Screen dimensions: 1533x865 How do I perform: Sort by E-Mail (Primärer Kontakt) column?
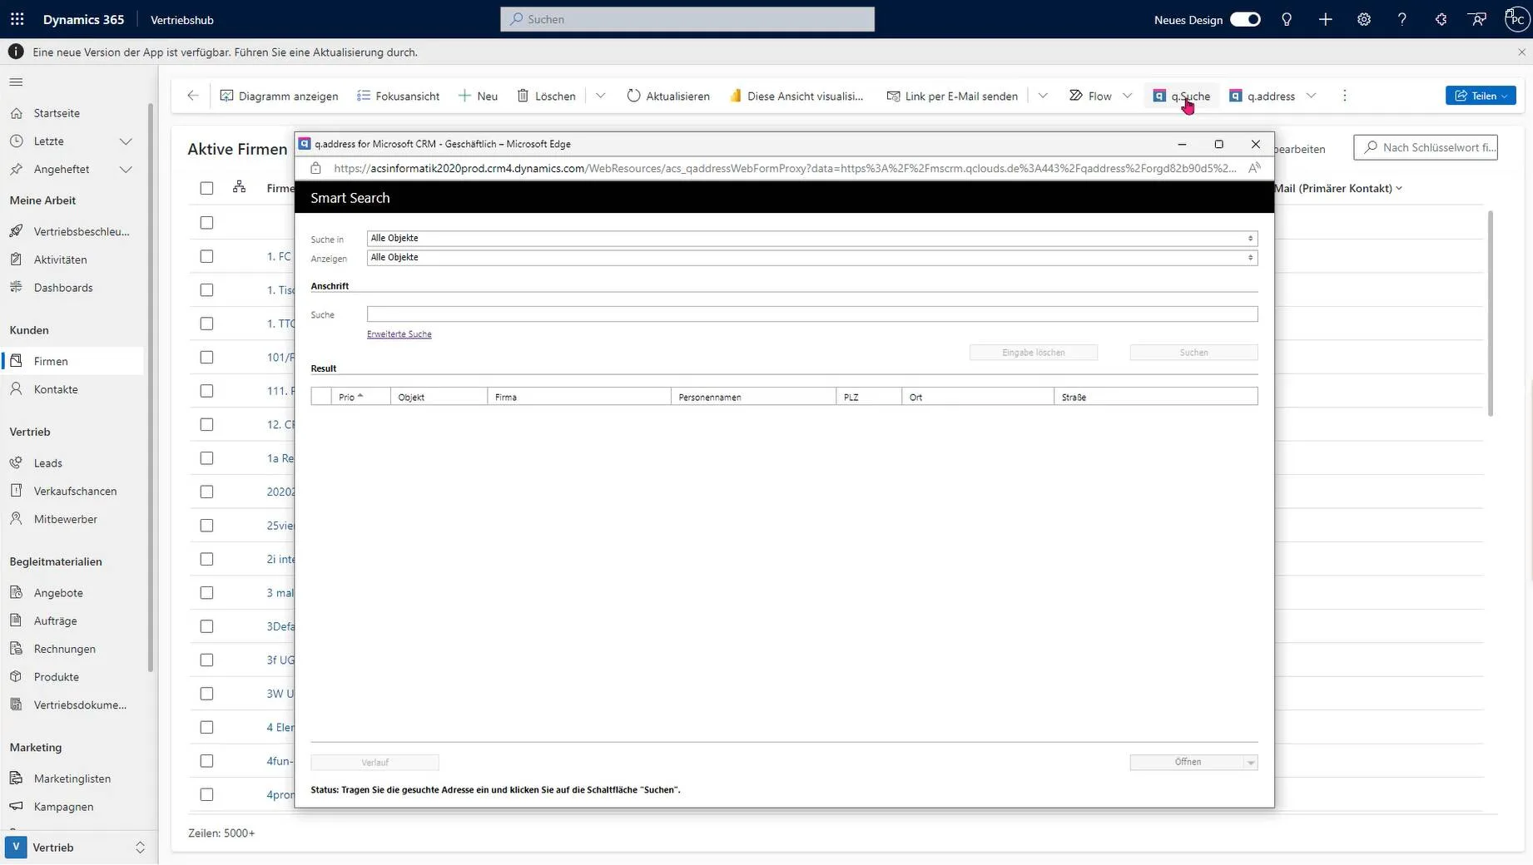pos(1338,188)
